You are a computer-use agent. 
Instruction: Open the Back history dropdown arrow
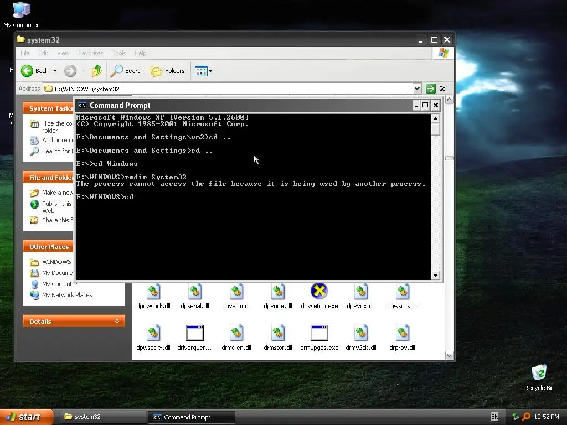click(55, 71)
